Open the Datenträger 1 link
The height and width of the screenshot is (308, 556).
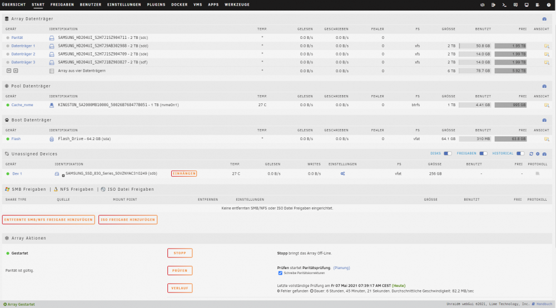(x=23, y=46)
